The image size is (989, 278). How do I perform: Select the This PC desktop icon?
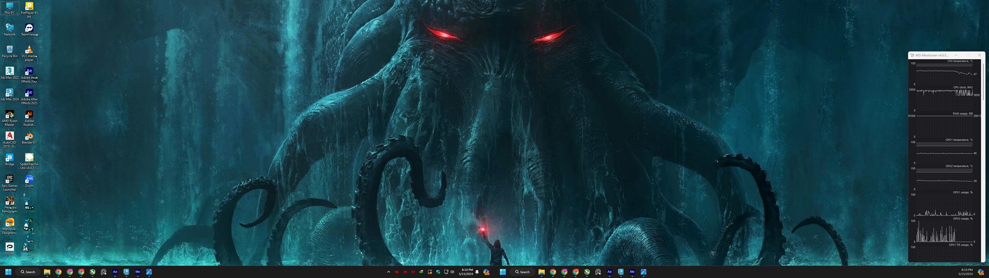coord(9,8)
